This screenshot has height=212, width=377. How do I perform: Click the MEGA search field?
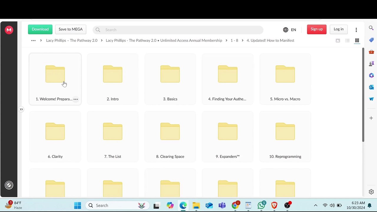coord(178,30)
